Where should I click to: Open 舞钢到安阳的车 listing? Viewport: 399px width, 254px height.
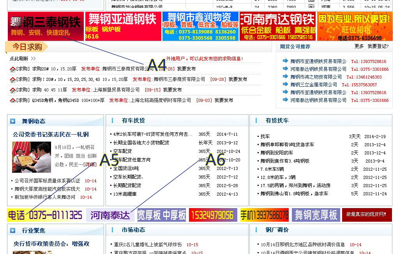(x=277, y=152)
